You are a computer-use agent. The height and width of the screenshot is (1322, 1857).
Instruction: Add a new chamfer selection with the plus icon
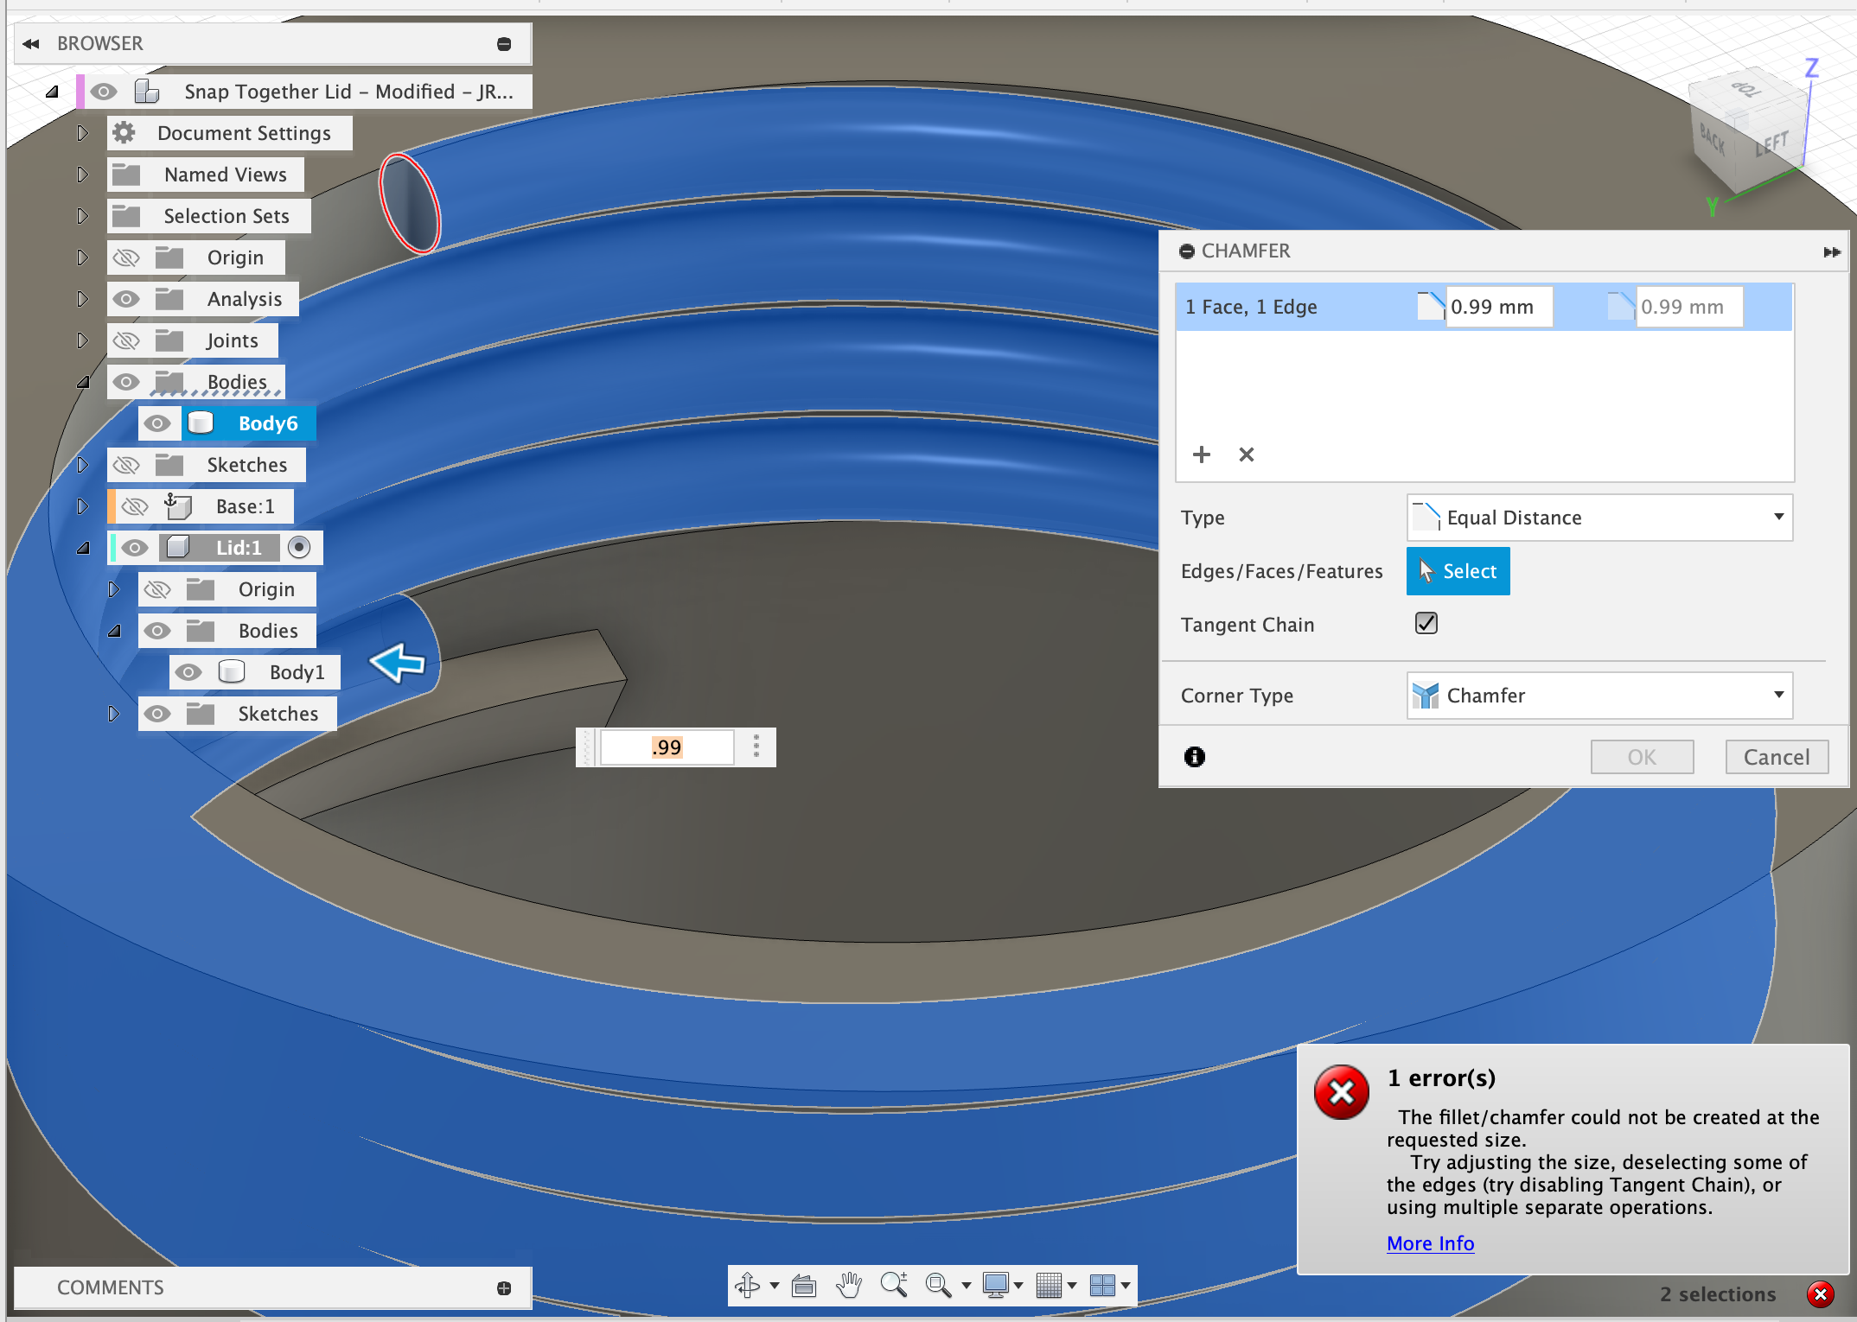point(1202,454)
